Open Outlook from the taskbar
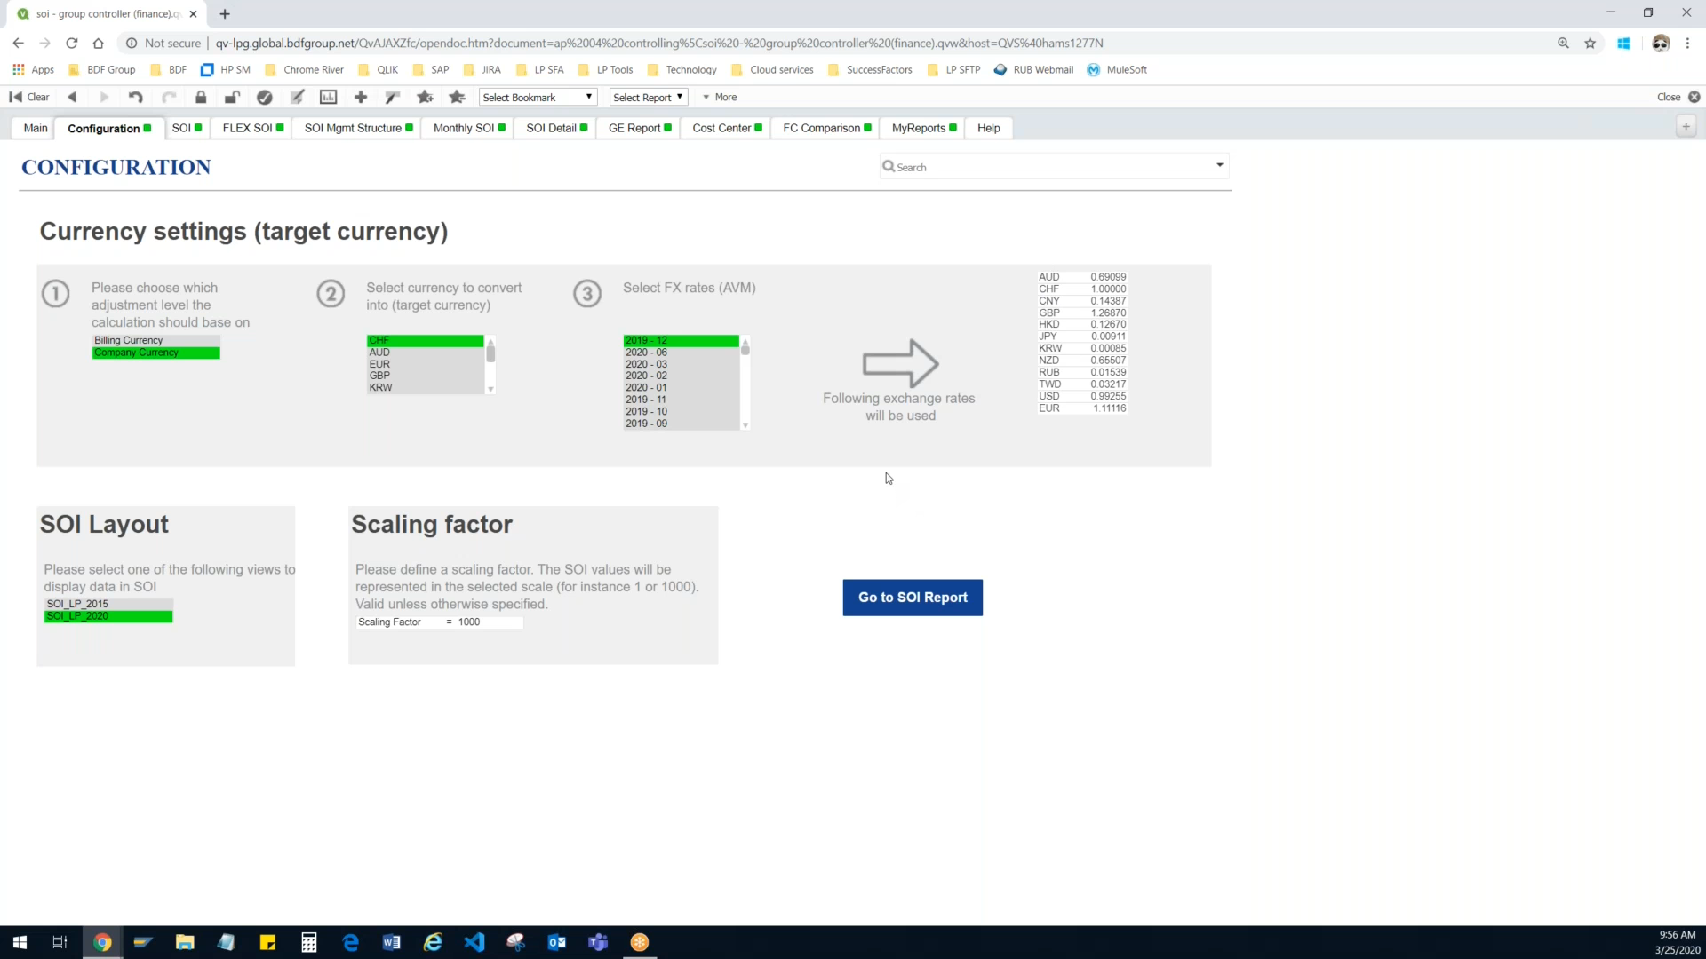The width and height of the screenshot is (1706, 959). (557, 942)
